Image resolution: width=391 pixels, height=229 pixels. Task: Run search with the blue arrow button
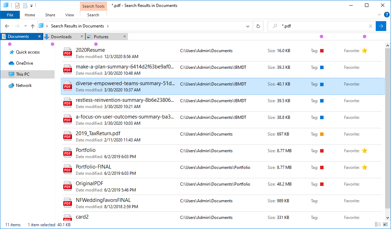click(381, 26)
